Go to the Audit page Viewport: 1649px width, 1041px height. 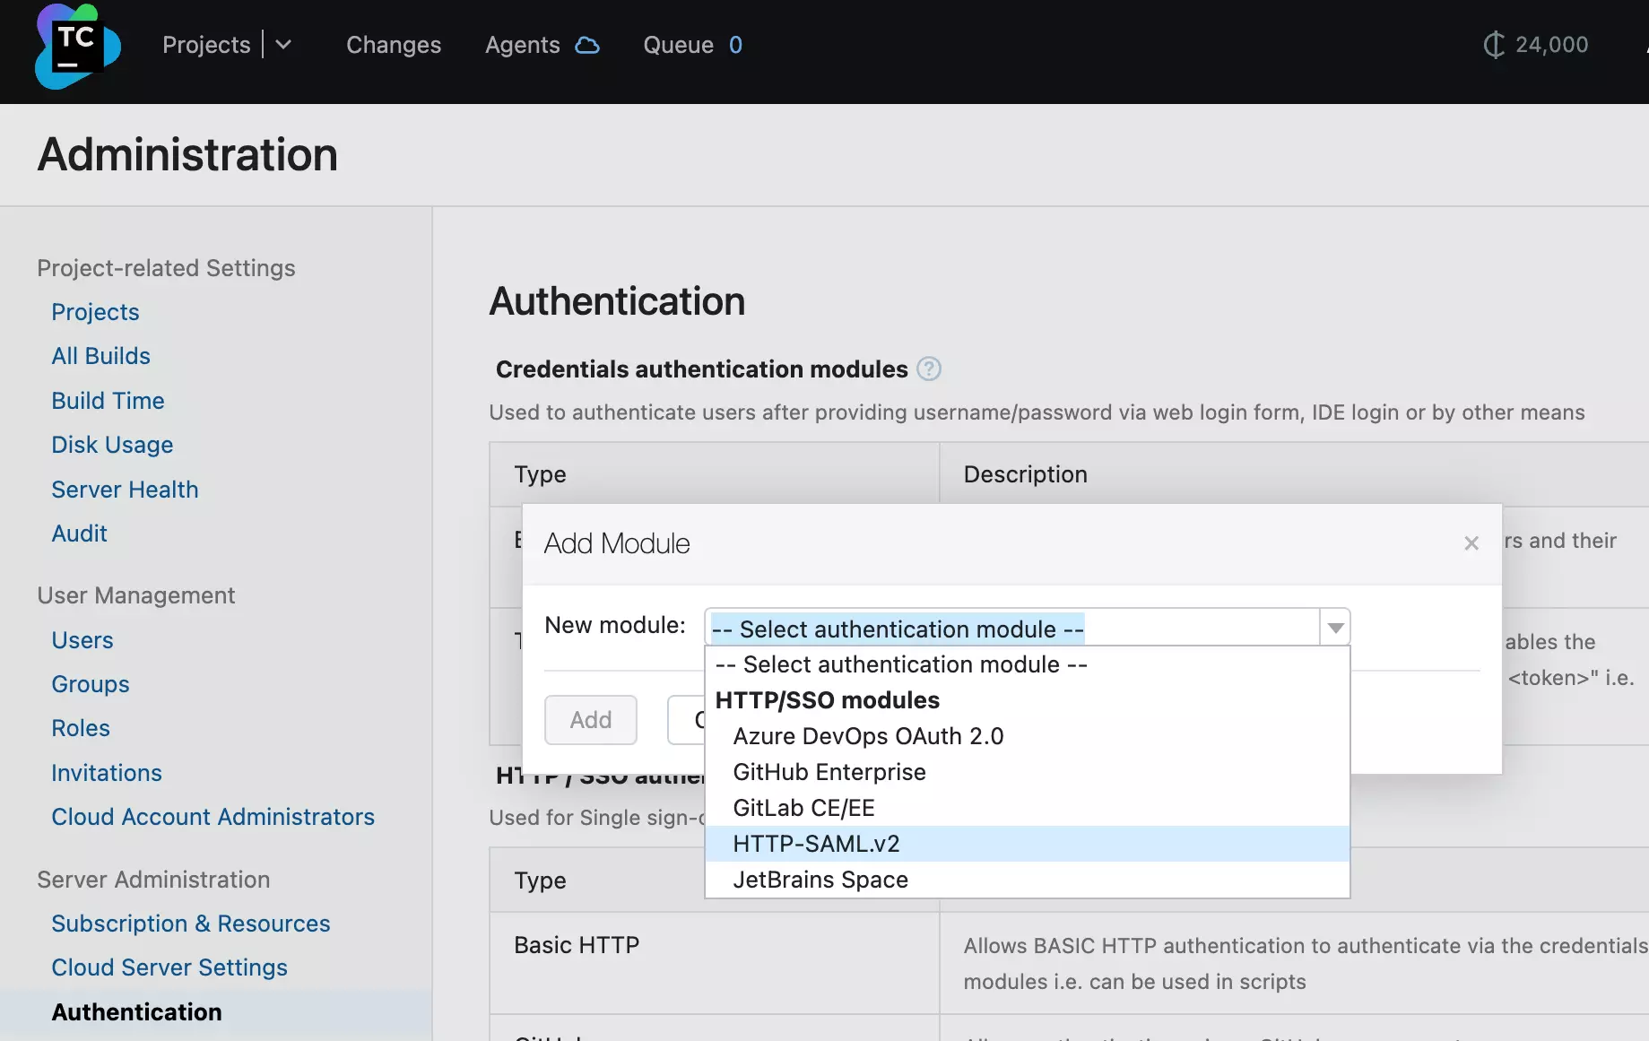(79, 534)
